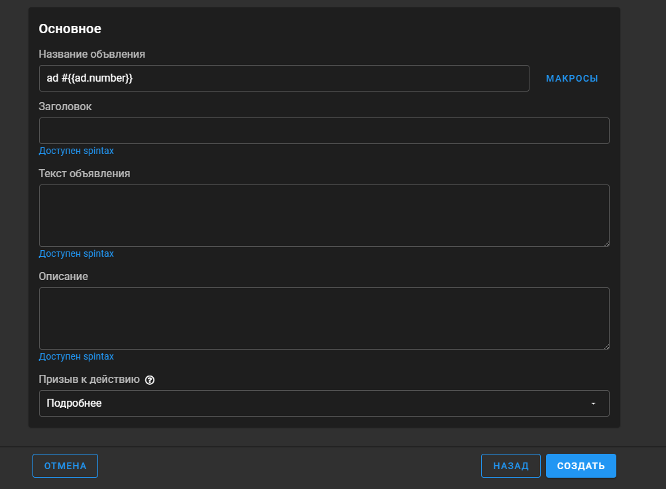The image size is (666, 489).
Task: Click Доступен spintax link under Описание
Action: (x=76, y=357)
